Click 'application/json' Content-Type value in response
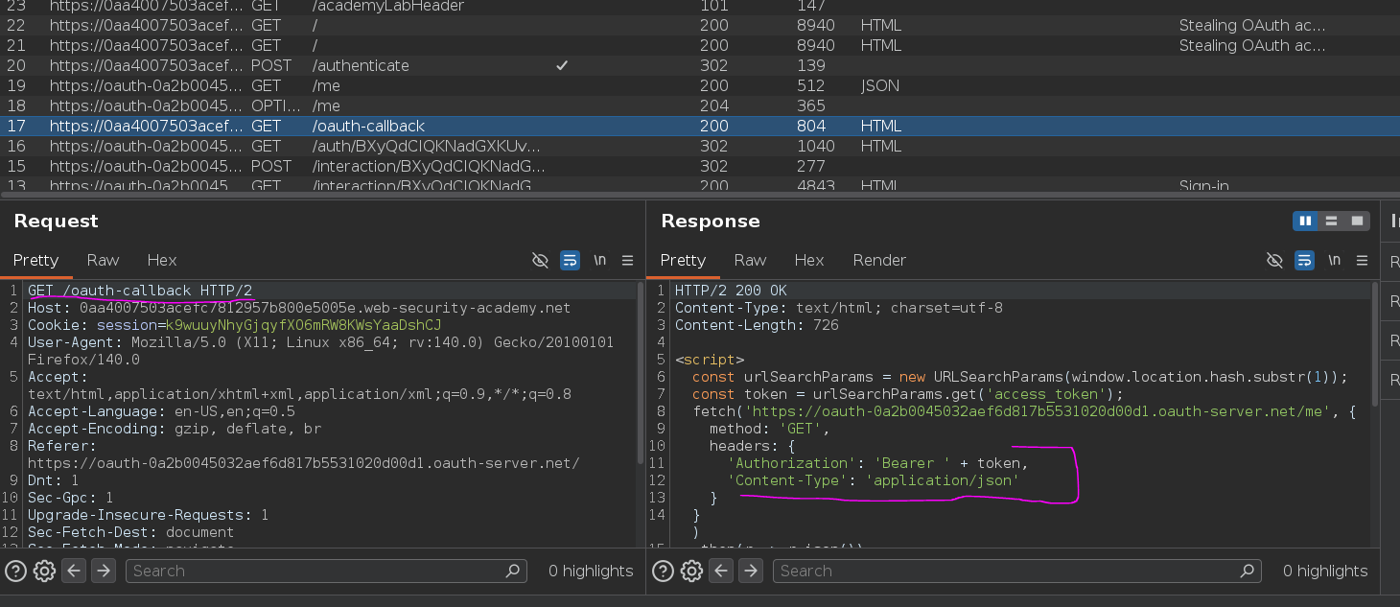The height and width of the screenshot is (607, 1400). pyautogui.click(x=942, y=480)
